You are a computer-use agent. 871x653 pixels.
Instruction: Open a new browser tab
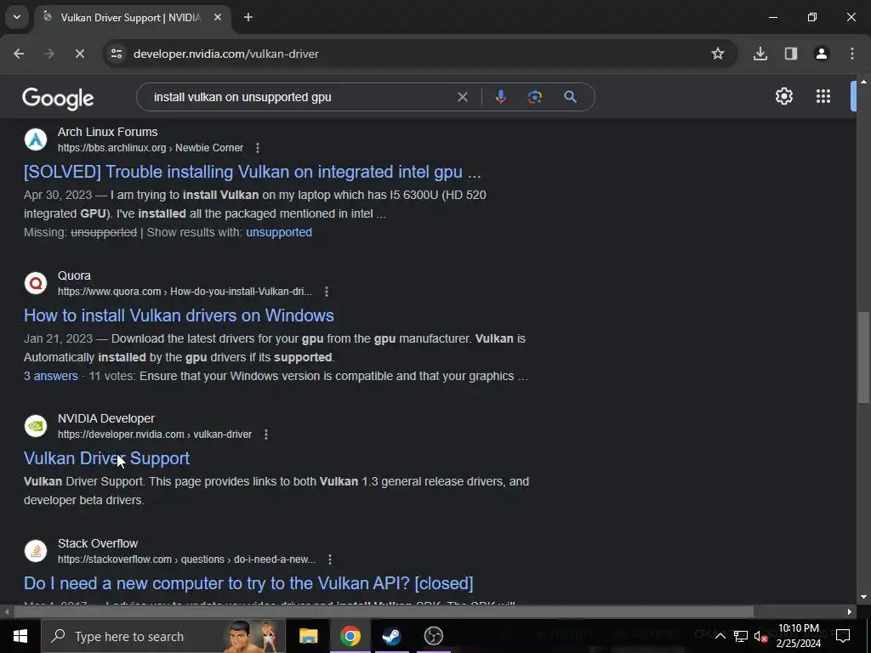pyautogui.click(x=248, y=18)
